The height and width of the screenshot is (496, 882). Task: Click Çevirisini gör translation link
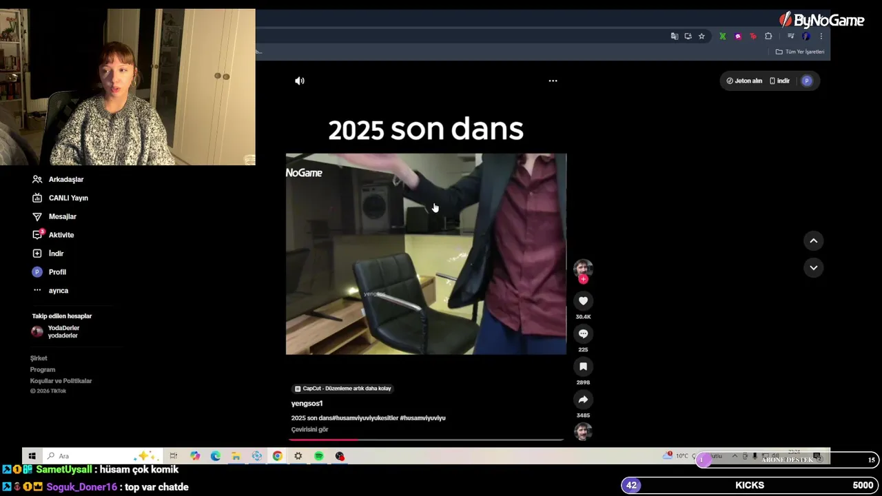click(309, 429)
